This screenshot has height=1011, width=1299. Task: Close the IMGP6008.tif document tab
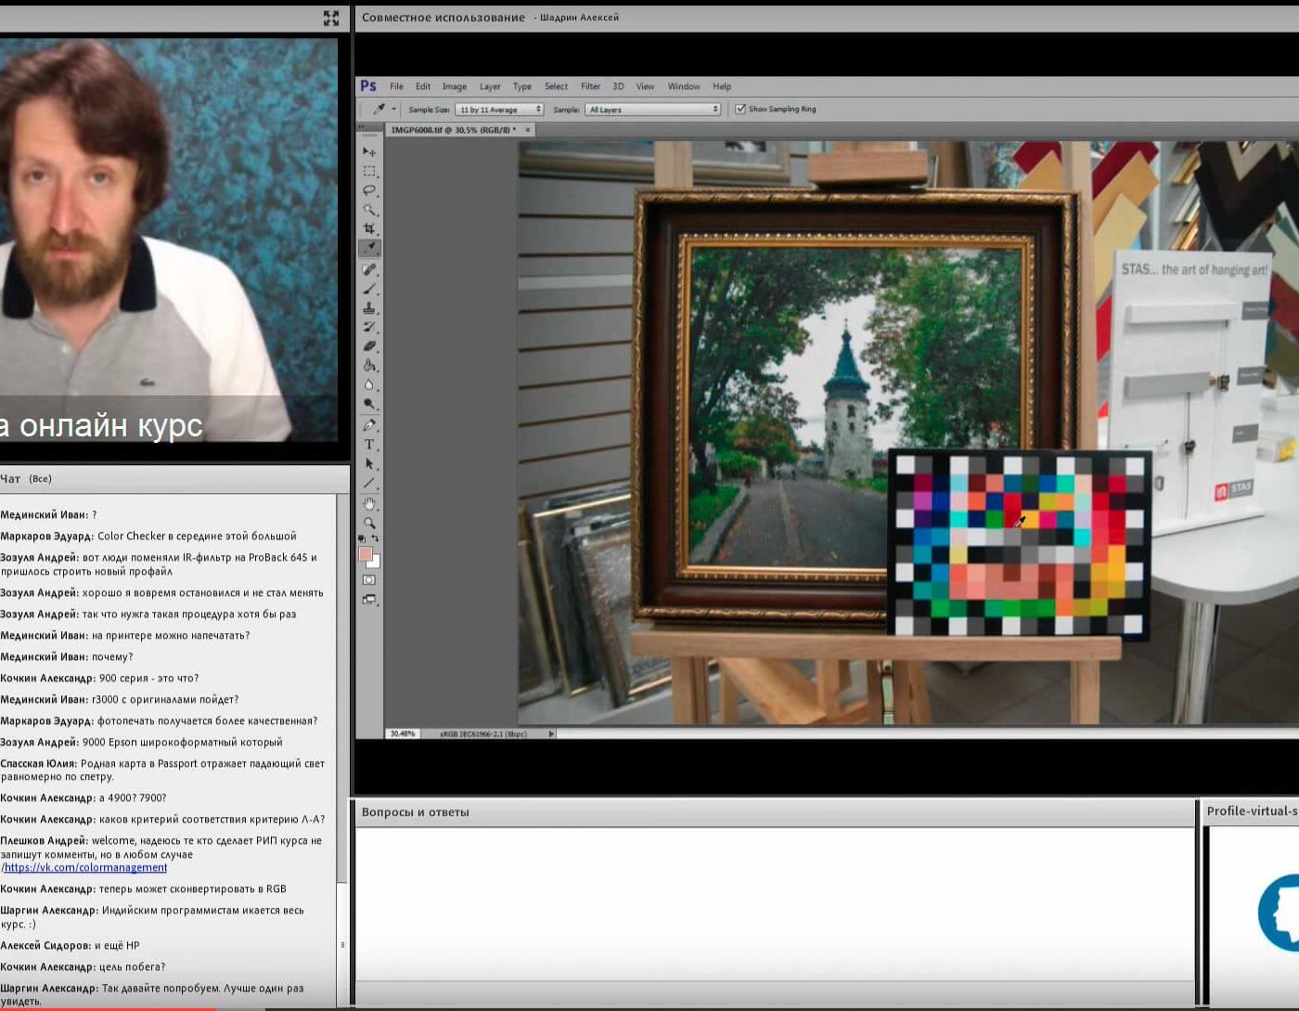528,130
